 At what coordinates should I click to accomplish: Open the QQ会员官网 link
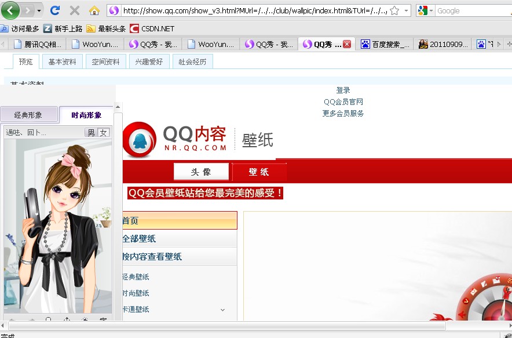(x=343, y=101)
